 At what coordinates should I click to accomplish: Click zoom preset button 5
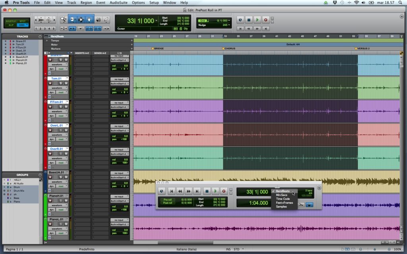[x=54, y=29]
